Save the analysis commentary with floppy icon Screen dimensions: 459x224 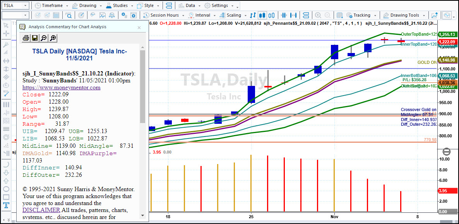pyautogui.click(x=35, y=38)
